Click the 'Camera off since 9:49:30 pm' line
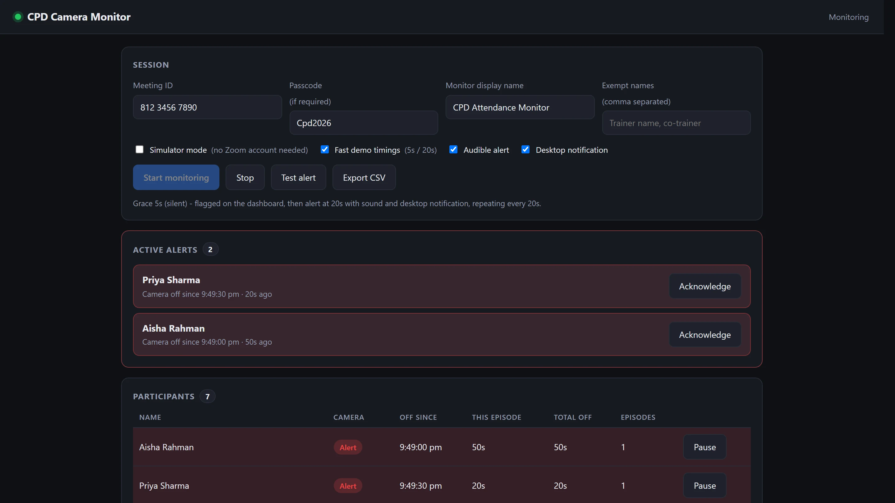The height and width of the screenshot is (503, 895). 207,294
